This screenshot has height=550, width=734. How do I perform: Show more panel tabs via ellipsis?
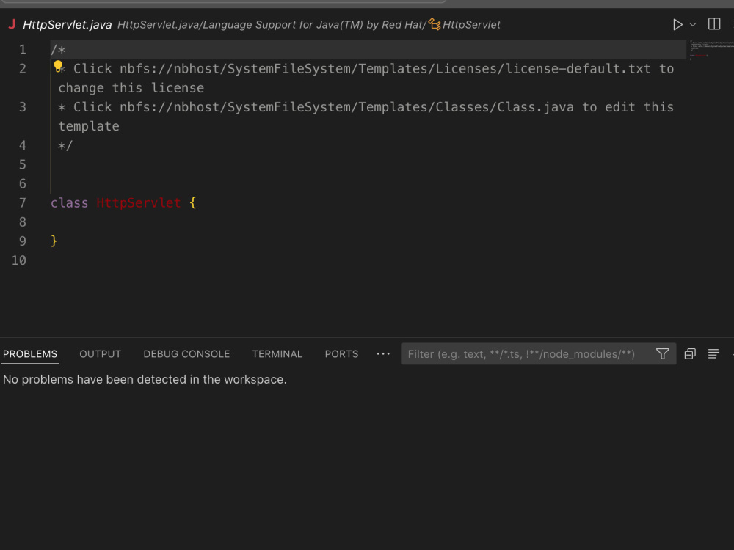pyautogui.click(x=383, y=354)
